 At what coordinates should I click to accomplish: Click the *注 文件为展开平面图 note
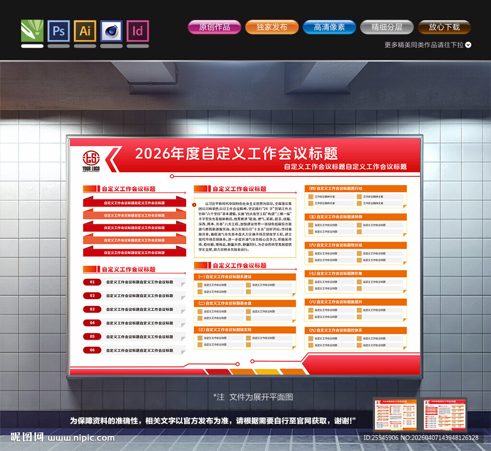(253, 397)
